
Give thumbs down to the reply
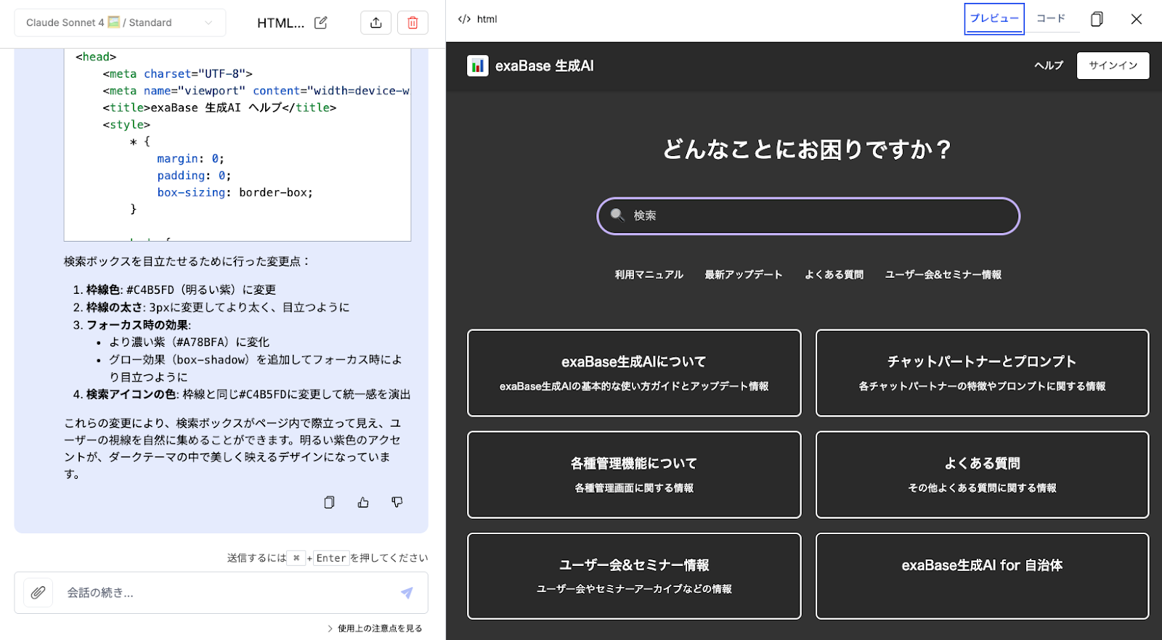pyautogui.click(x=397, y=502)
